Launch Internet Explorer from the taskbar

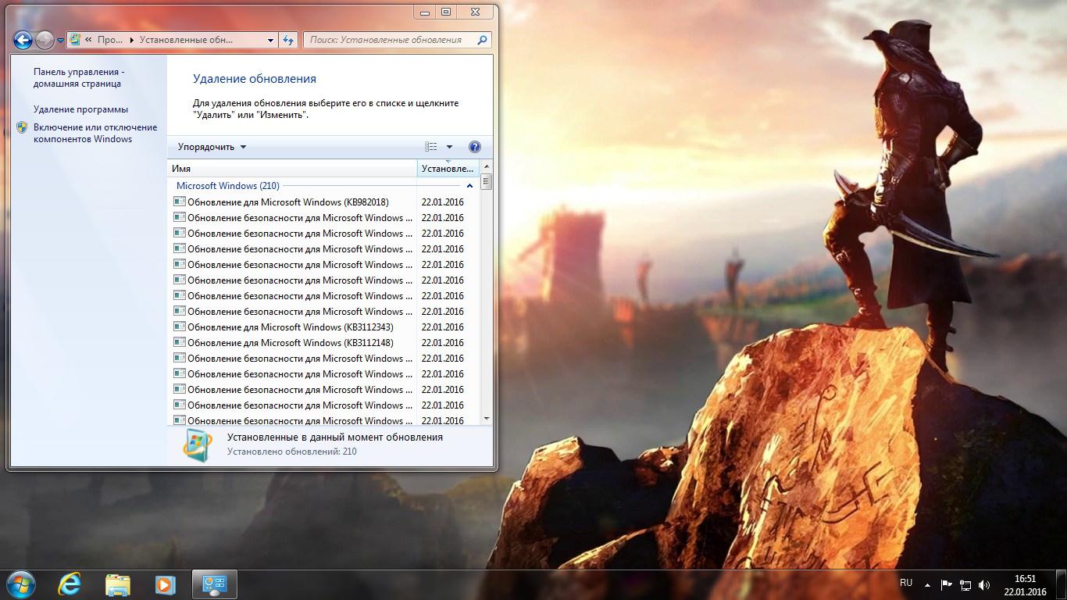pyautogui.click(x=70, y=584)
